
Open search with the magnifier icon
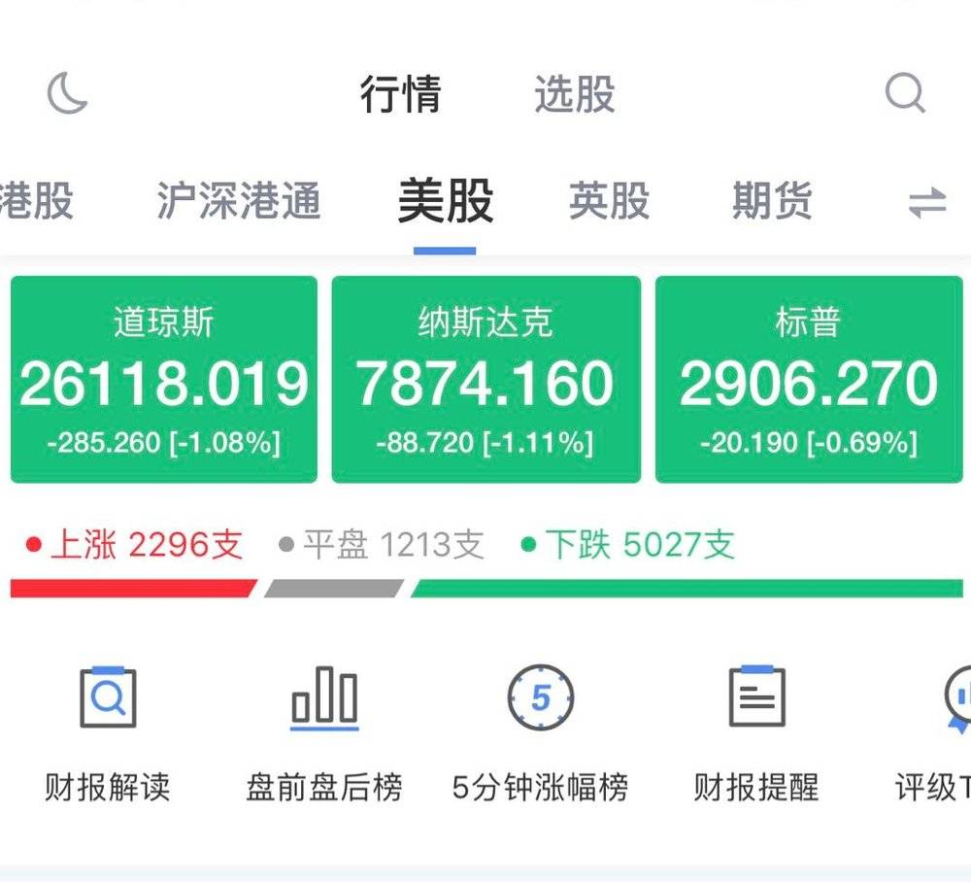click(x=905, y=93)
